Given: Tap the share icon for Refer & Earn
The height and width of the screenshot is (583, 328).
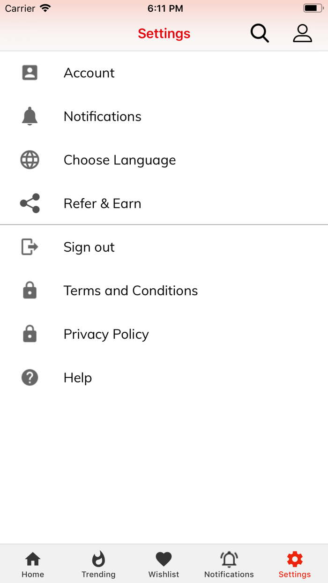Looking at the screenshot, I should (30, 203).
